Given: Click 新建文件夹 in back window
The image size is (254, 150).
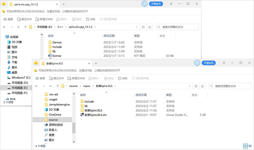Looking at the screenshot, I should click(44, 19).
